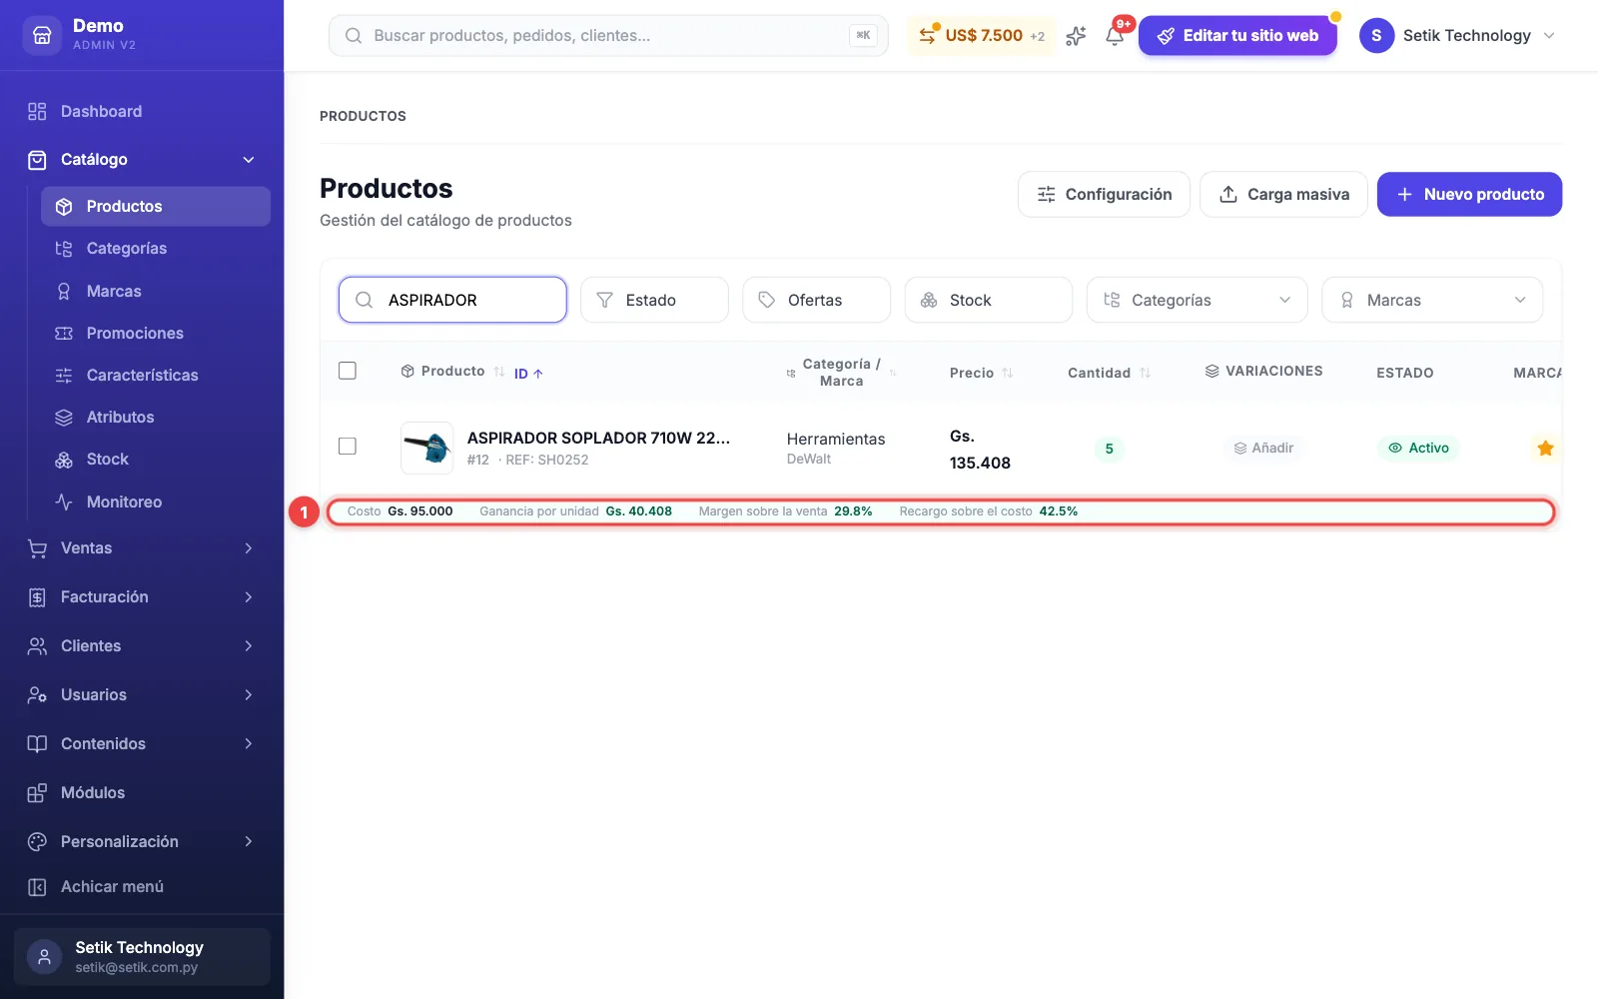Click the AI sparkles icon in header
This screenshot has height=999, width=1598.
(1076, 36)
